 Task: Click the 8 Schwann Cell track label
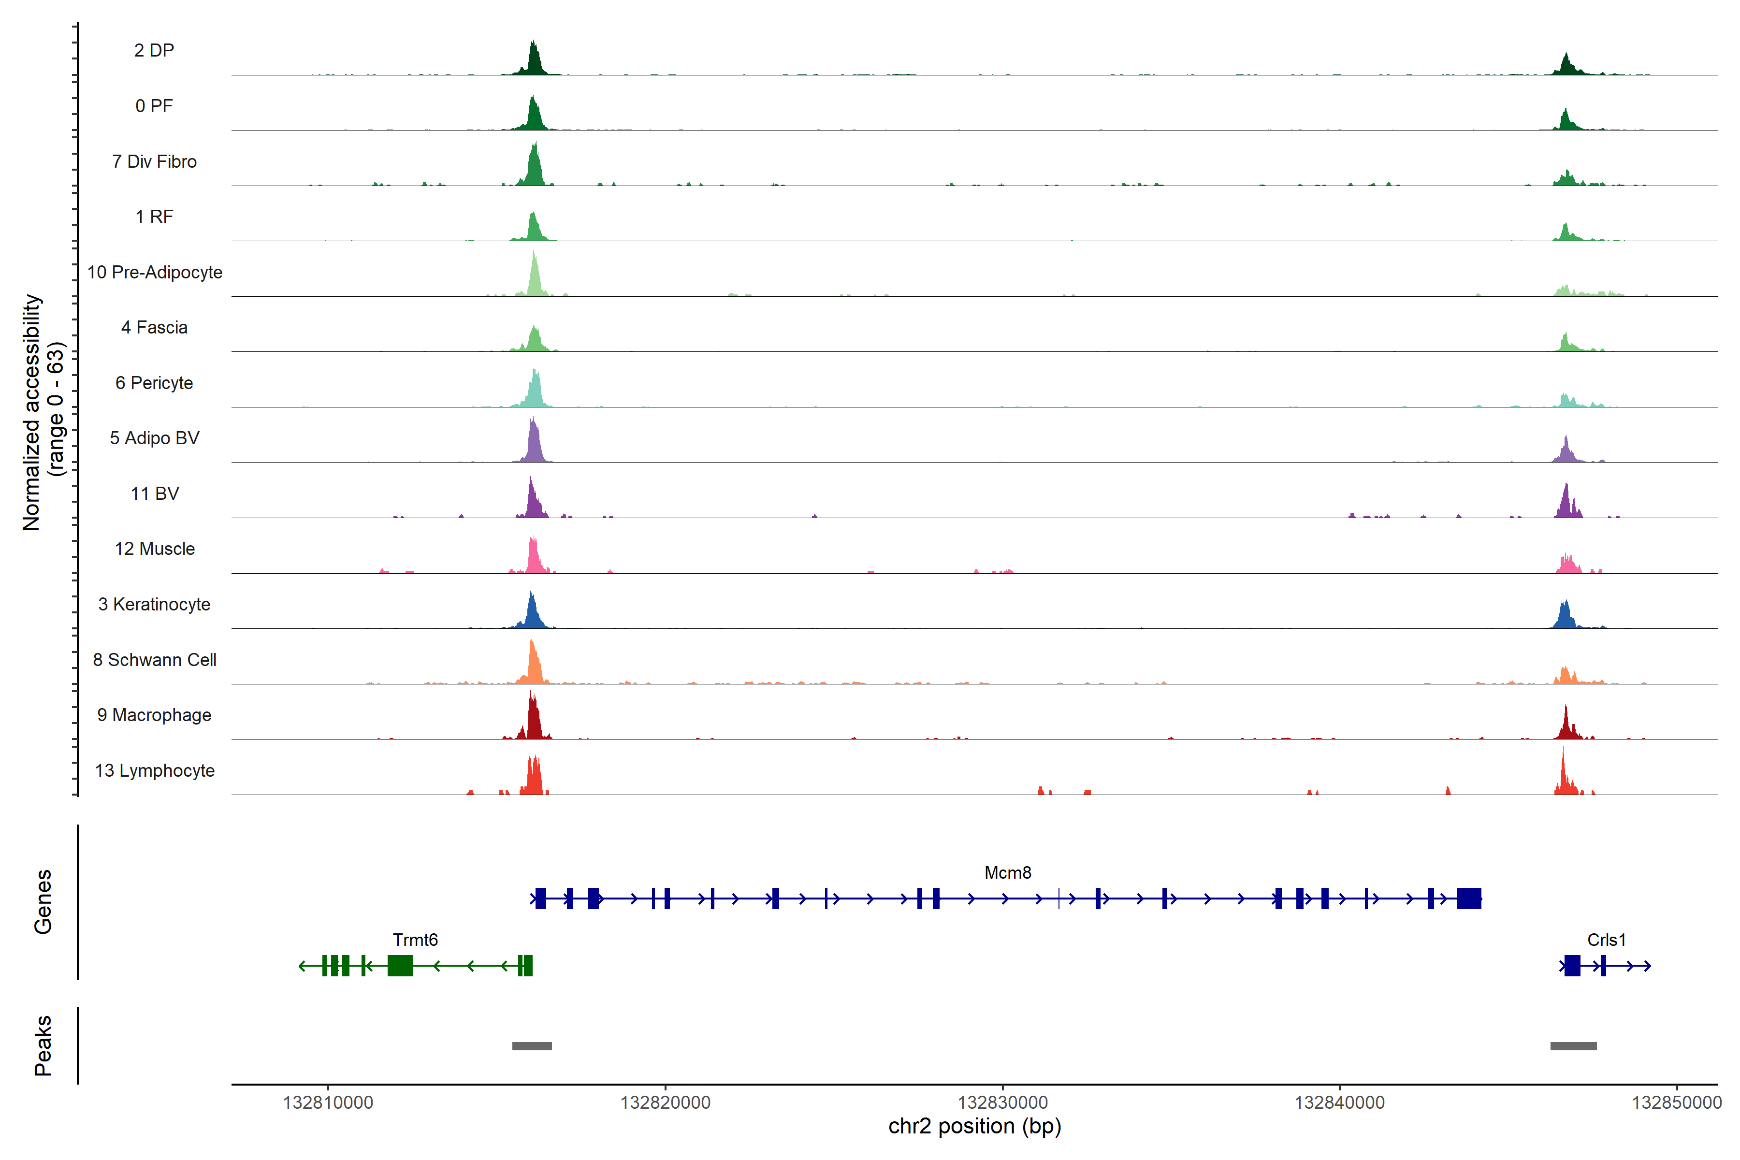[x=155, y=660]
